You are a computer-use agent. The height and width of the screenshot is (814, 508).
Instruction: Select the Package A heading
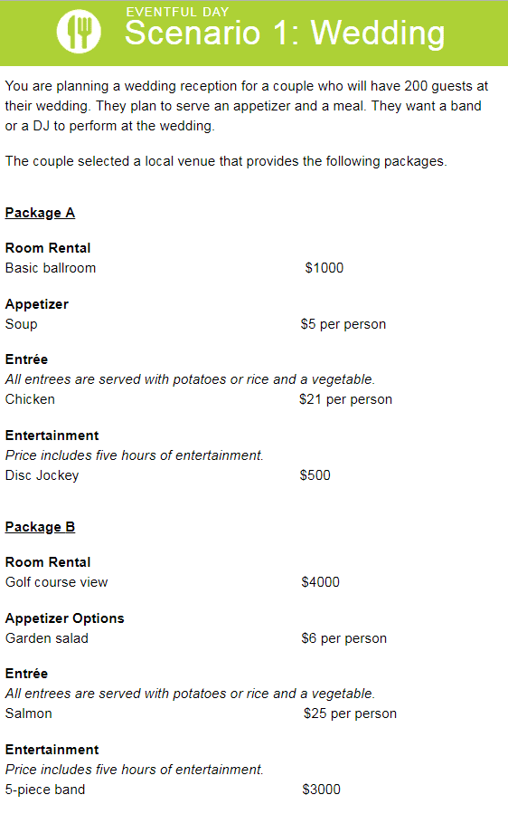tap(40, 213)
